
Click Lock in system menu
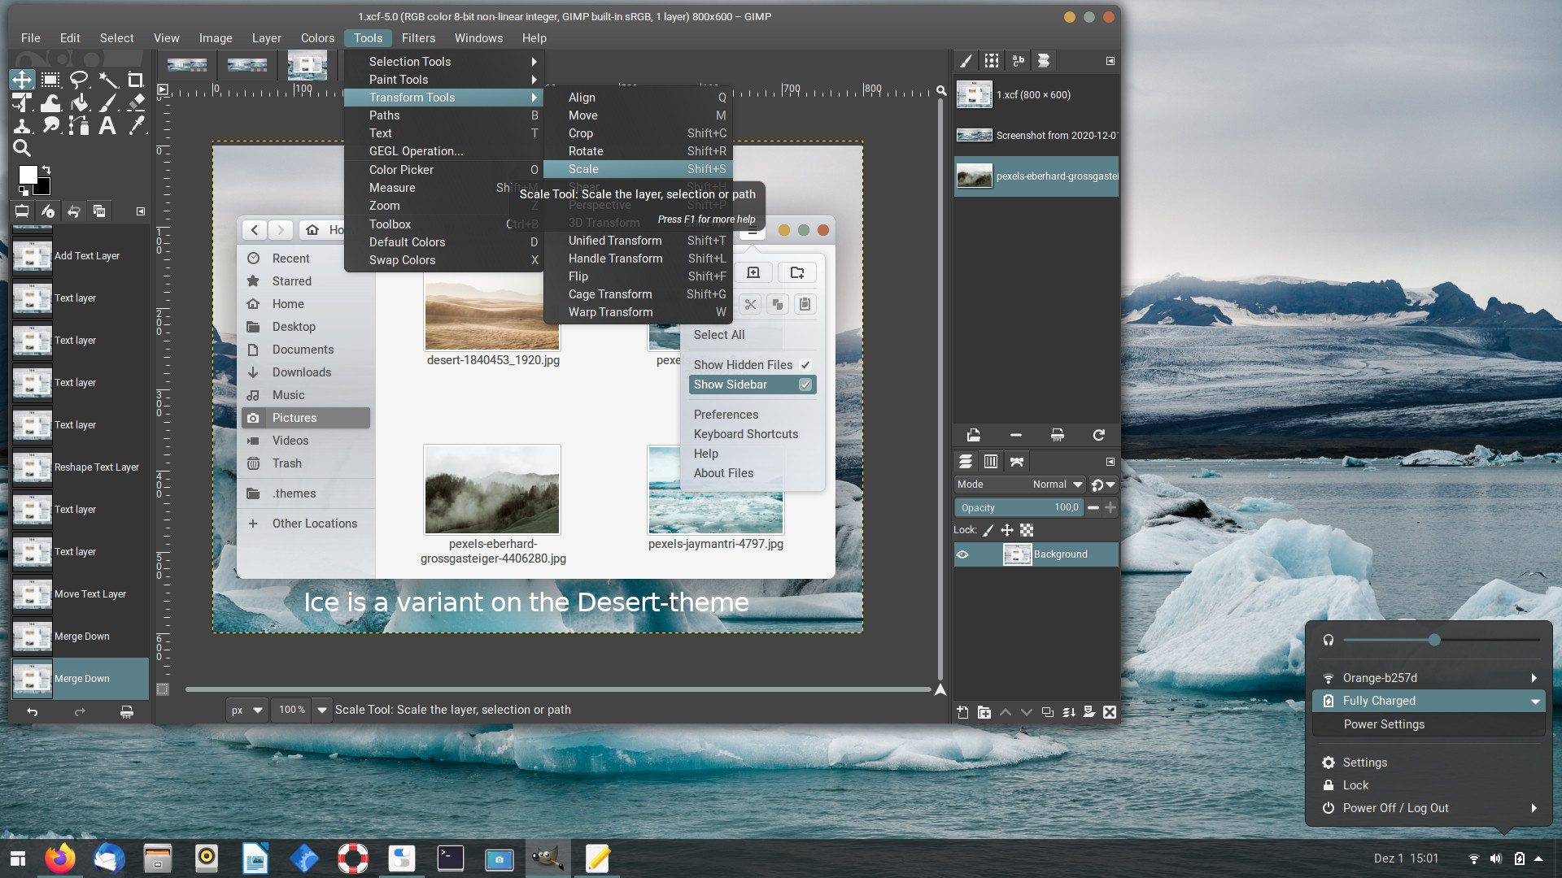(1355, 785)
